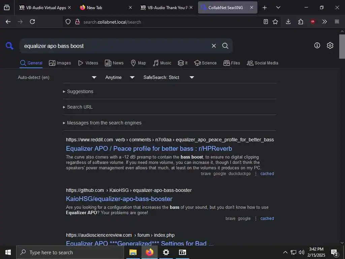The width and height of the screenshot is (345, 259).
Task: Expand the Suggestions section
Action: pyautogui.click(x=78, y=91)
